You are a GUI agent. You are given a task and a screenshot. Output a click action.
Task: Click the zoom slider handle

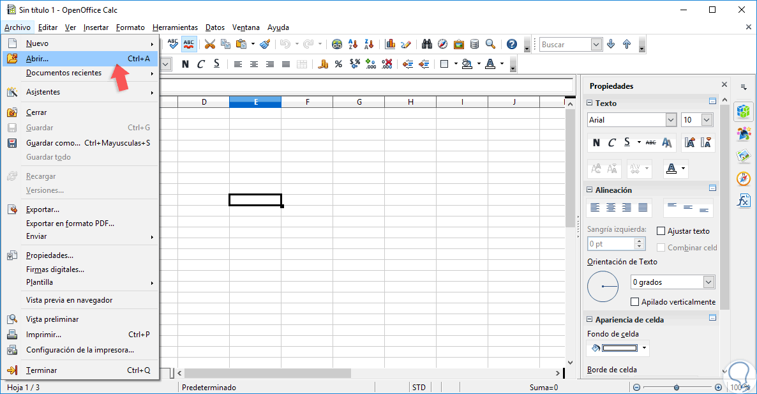(x=677, y=387)
